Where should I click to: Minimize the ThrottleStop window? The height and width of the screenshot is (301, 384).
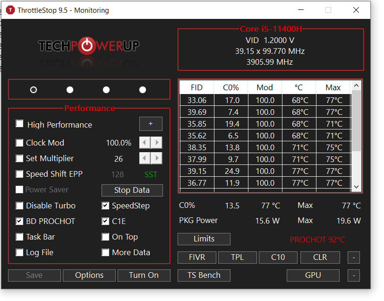pyautogui.click(x=301, y=10)
